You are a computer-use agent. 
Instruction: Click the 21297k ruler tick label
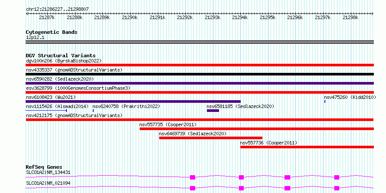click(323, 18)
